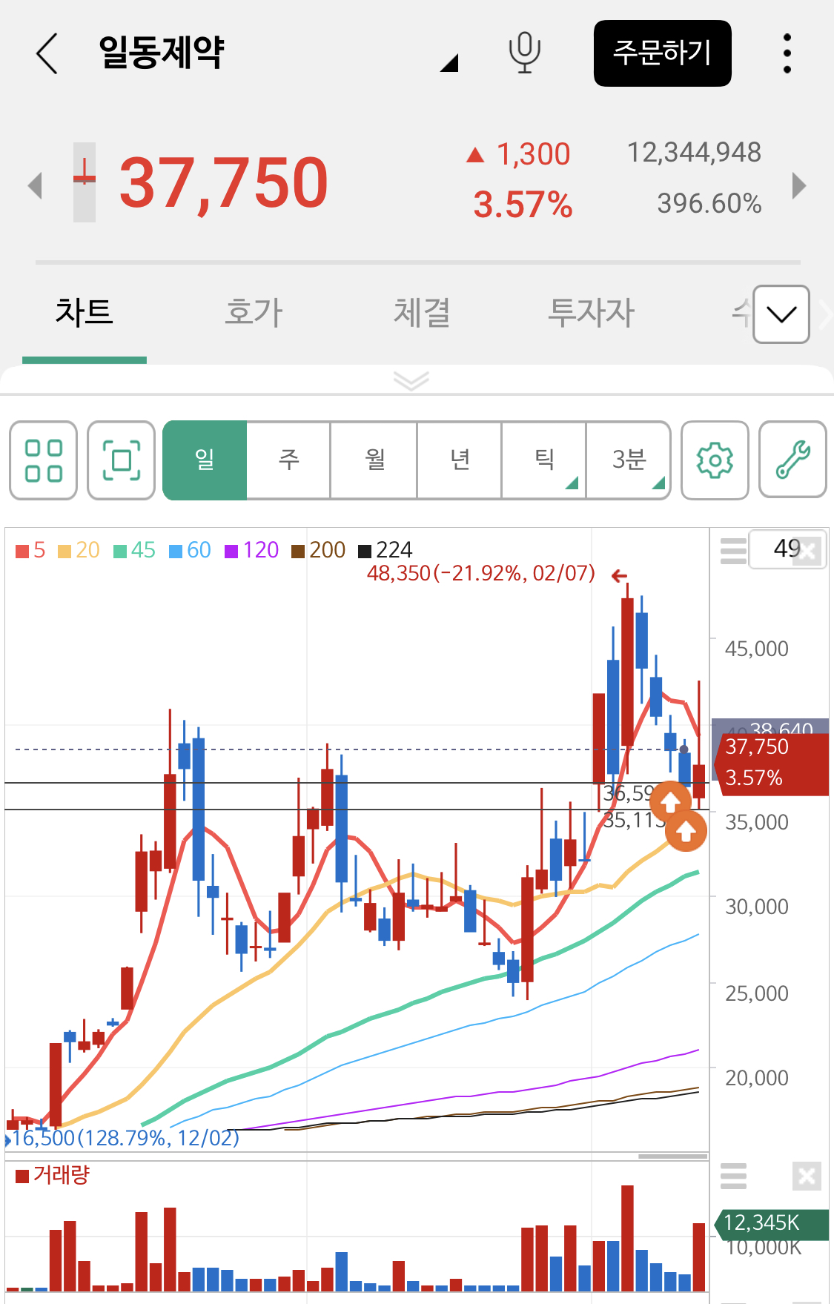Tap the large 37,750 price text

pyautogui.click(x=223, y=182)
